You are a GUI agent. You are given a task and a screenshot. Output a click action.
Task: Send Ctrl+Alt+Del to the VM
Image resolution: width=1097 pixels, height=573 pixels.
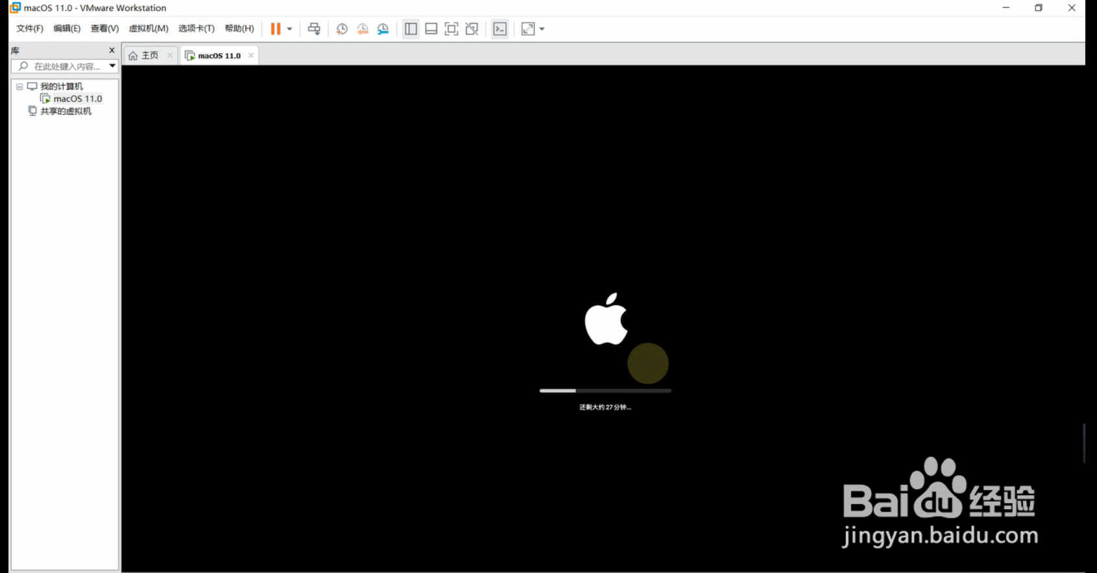(314, 29)
